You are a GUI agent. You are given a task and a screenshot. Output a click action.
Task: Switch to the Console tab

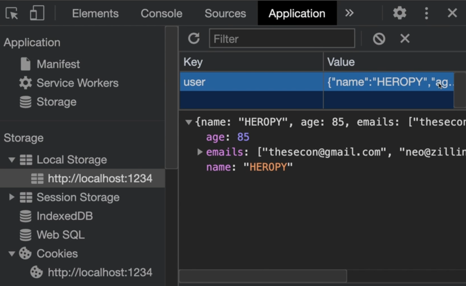coord(161,13)
